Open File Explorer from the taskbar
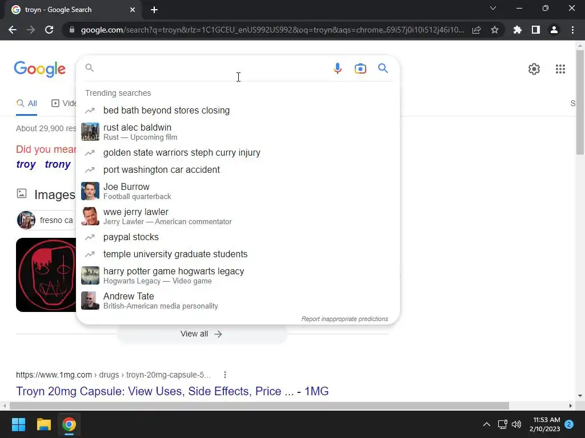This screenshot has width=585, height=438. pos(43,424)
